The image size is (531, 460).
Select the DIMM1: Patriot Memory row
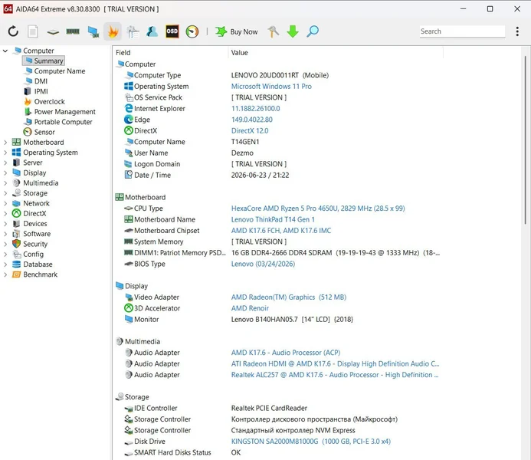279,253
